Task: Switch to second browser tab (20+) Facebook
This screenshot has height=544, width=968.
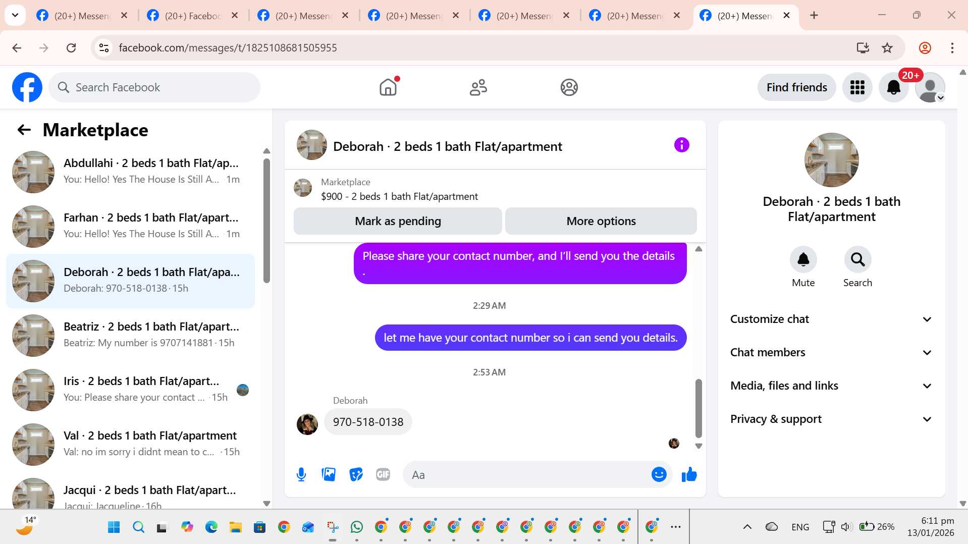Action: pyautogui.click(x=192, y=16)
